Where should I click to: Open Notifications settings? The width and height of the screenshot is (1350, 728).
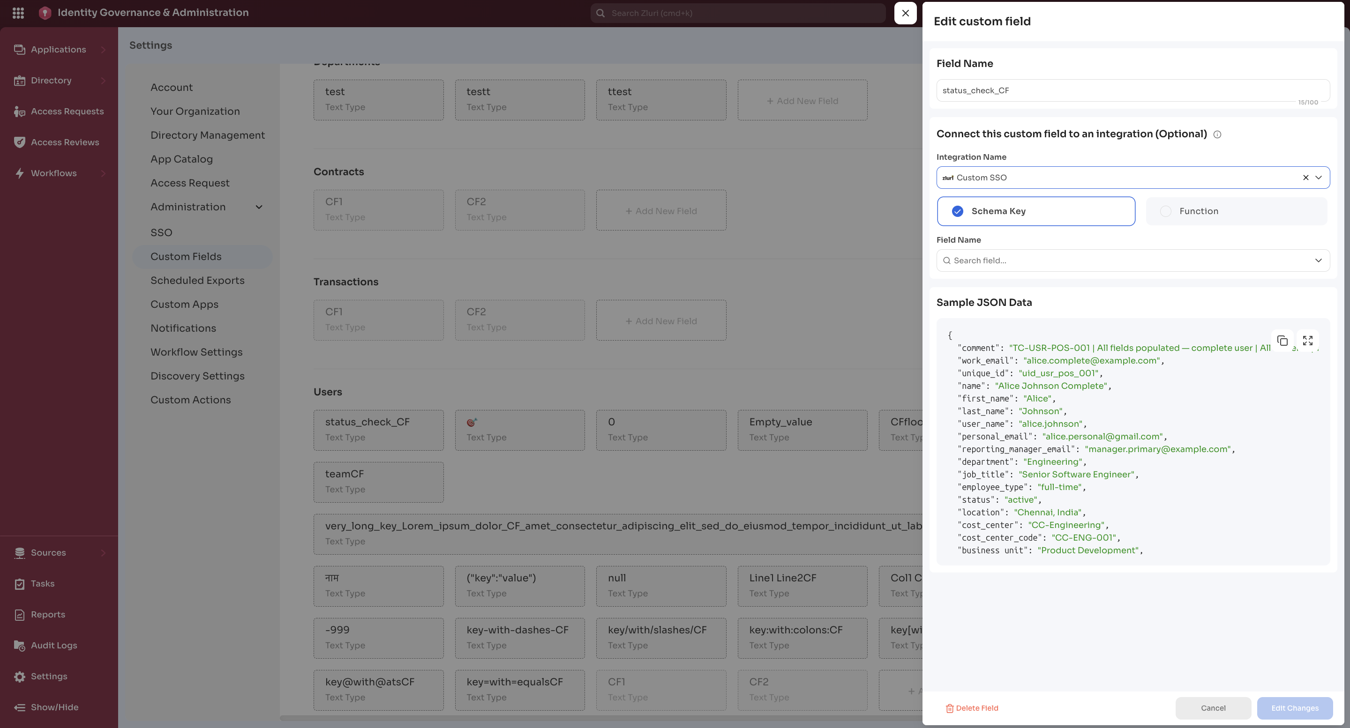[183, 328]
